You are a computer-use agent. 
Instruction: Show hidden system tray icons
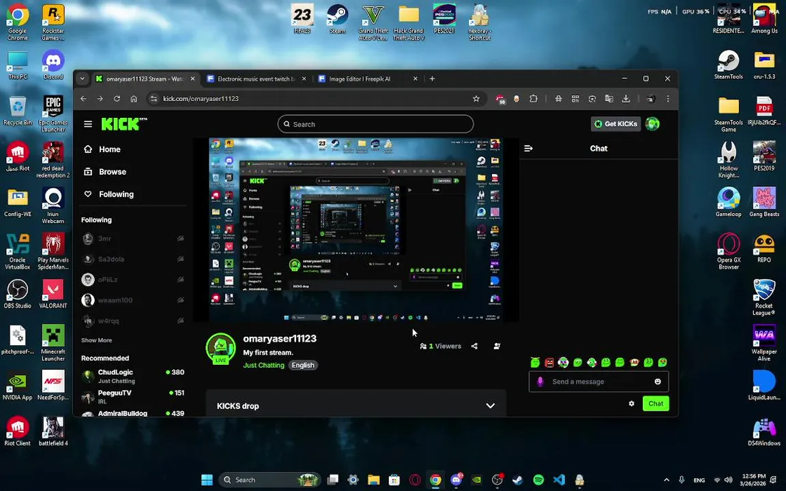[x=666, y=480]
